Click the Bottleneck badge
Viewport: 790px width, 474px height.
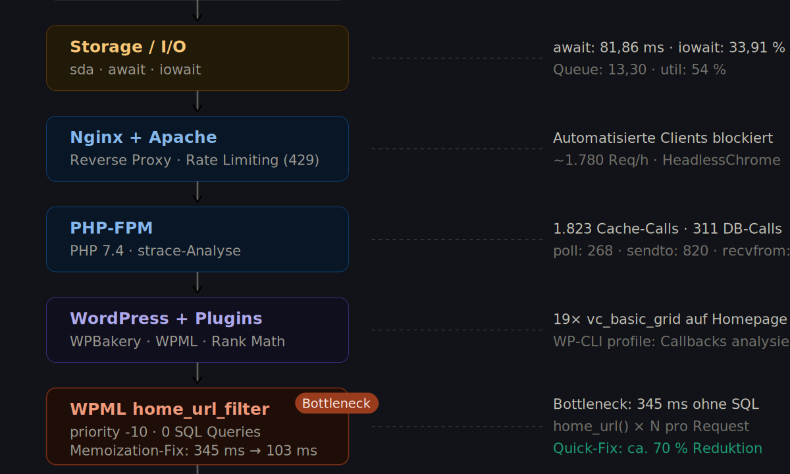tap(336, 404)
